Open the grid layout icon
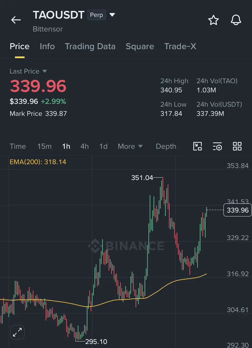The image size is (252, 348). (x=237, y=147)
